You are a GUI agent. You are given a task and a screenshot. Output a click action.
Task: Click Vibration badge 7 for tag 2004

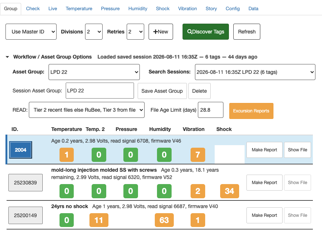(198, 155)
